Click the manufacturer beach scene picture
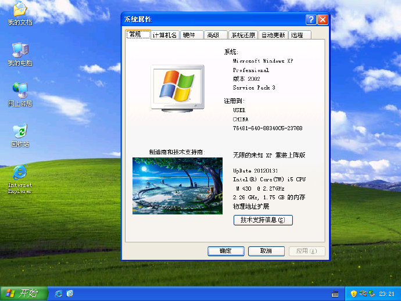Viewport: 401px width, 301px height. coord(177,186)
